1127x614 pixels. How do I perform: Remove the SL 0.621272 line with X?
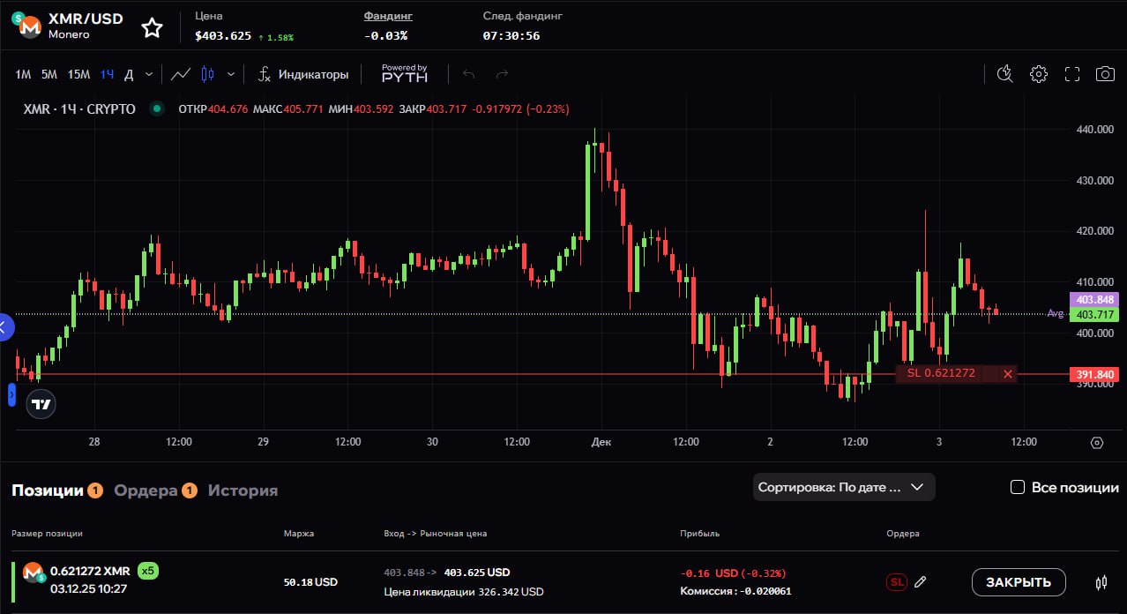[1008, 374]
